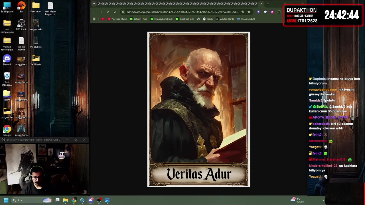Image resolution: width=365 pixels, height=205 pixels.
Task: Launch the EA desktop shortcut
Action: tap(21, 8)
